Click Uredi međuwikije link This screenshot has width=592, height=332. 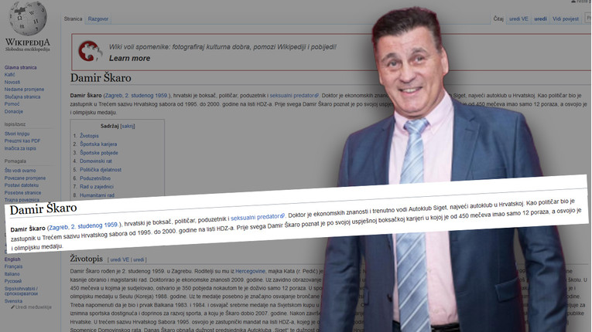tap(31, 307)
